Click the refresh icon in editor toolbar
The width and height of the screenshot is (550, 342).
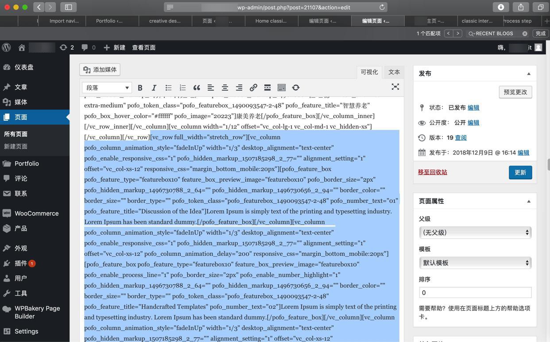(296, 87)
